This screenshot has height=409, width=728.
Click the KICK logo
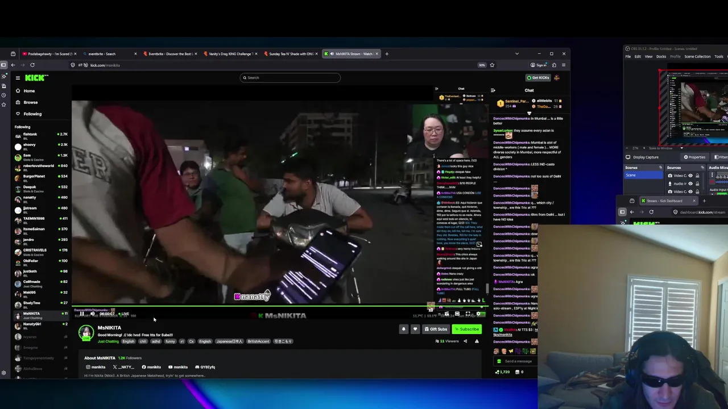[36, 78]
